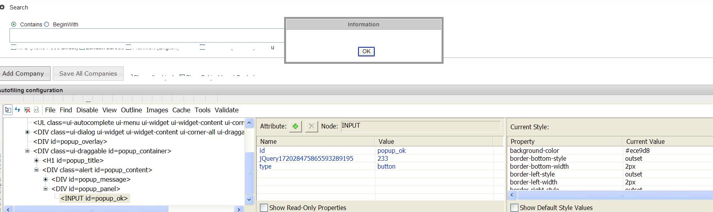This screenshot has height=212, width=713.
Task: Activate the select element by click tool
Action: click(x=8, y=110)
